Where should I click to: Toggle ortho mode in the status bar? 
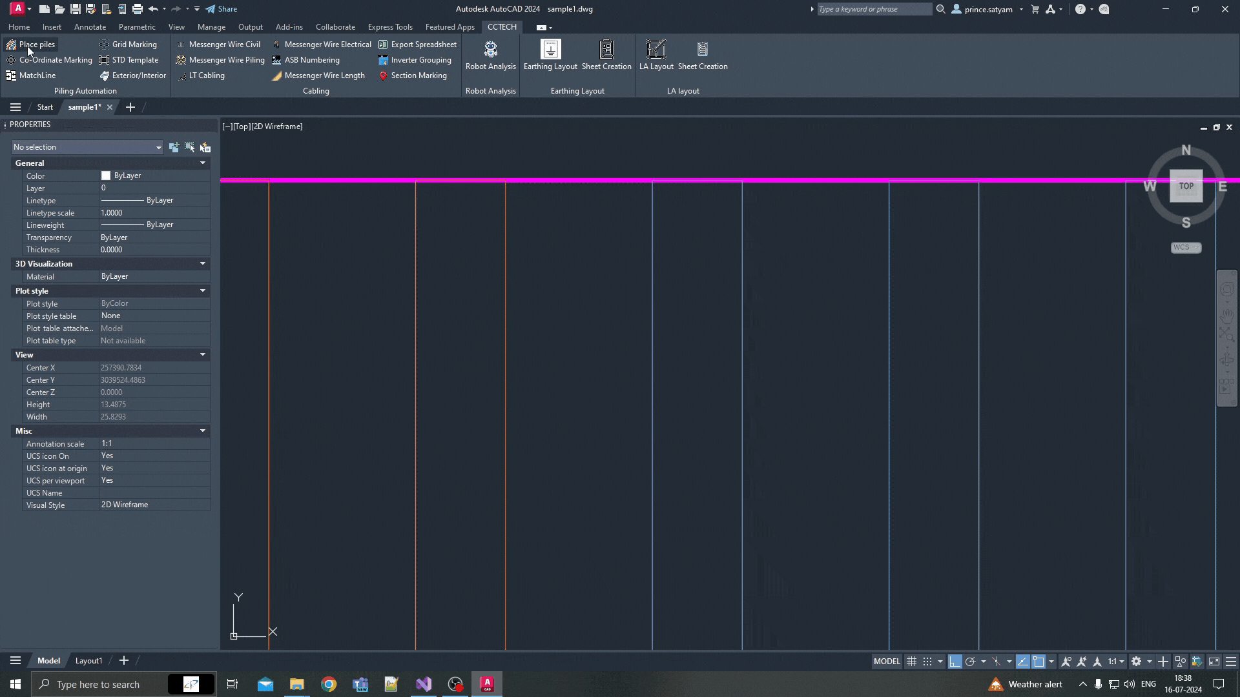(x=955, y=662)
